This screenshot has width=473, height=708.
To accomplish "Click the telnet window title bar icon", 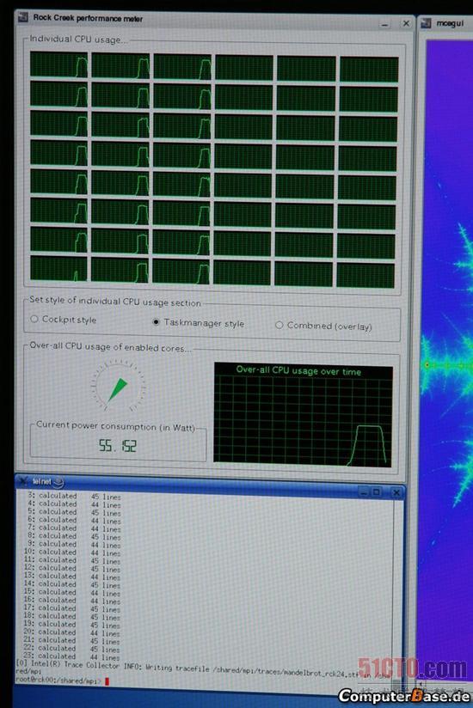I will (23, 481).
